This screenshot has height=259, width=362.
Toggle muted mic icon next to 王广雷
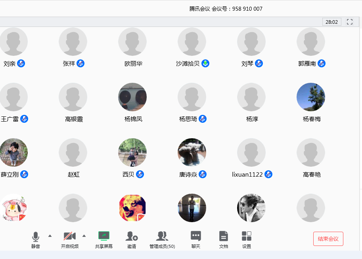pos(24,119)
